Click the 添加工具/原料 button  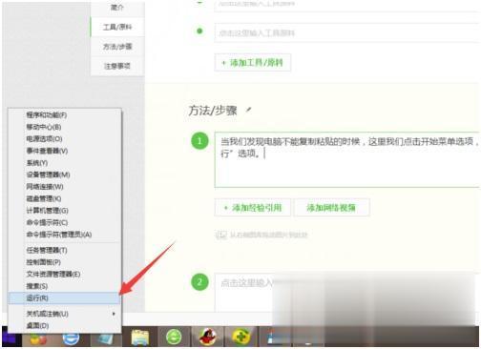(x=253, y=63)
